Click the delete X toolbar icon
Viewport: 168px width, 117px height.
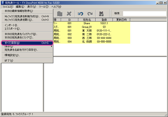pos(69,13)
